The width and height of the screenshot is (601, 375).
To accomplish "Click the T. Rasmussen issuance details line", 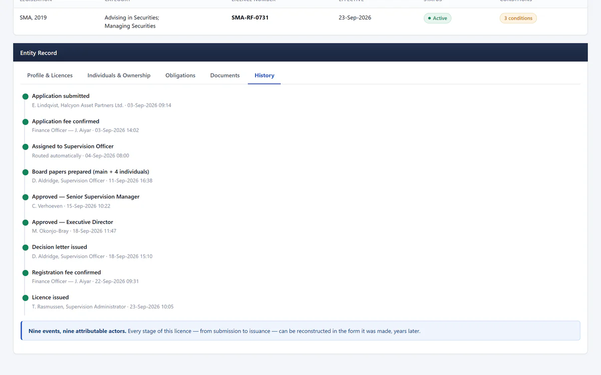I will coord(103,307).
